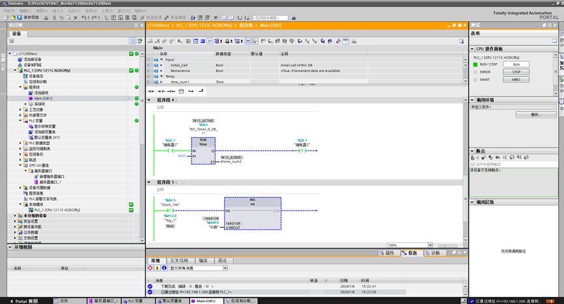Click the project tree view options icon
564x304 pixels.
[133, 42]
